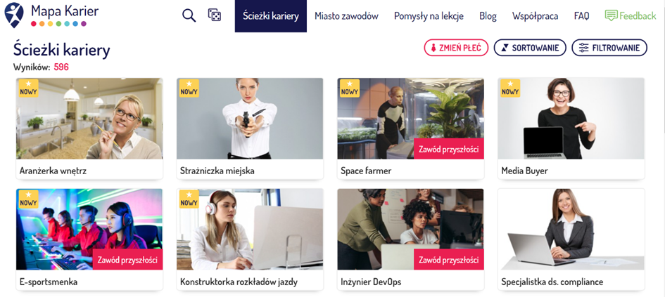Screen dimensions: 665x297
Task: Visit the Współpraca page
Action: pos(536,16)
